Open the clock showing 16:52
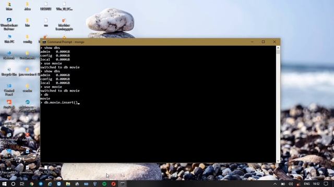This screenshot has width=334, height=187. pos(316,184)
